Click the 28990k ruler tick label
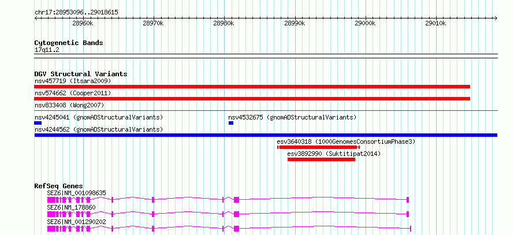 295,24
